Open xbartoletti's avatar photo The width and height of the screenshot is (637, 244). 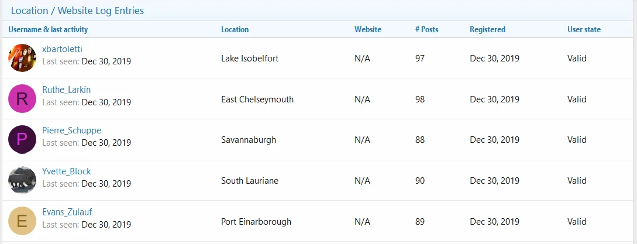coord(22,58)
